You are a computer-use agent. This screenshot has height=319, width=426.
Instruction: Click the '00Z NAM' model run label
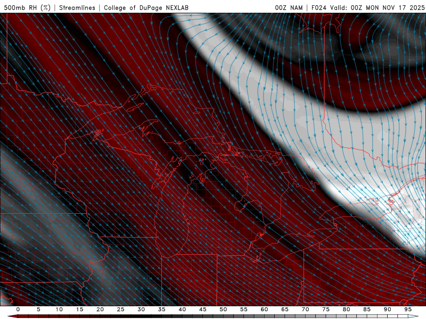(289, 7)
